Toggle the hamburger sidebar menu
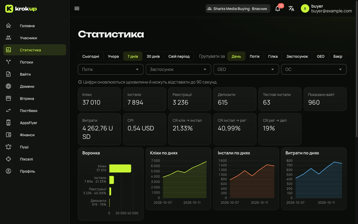This screenshot has height=224, width=358. point(77,8)
